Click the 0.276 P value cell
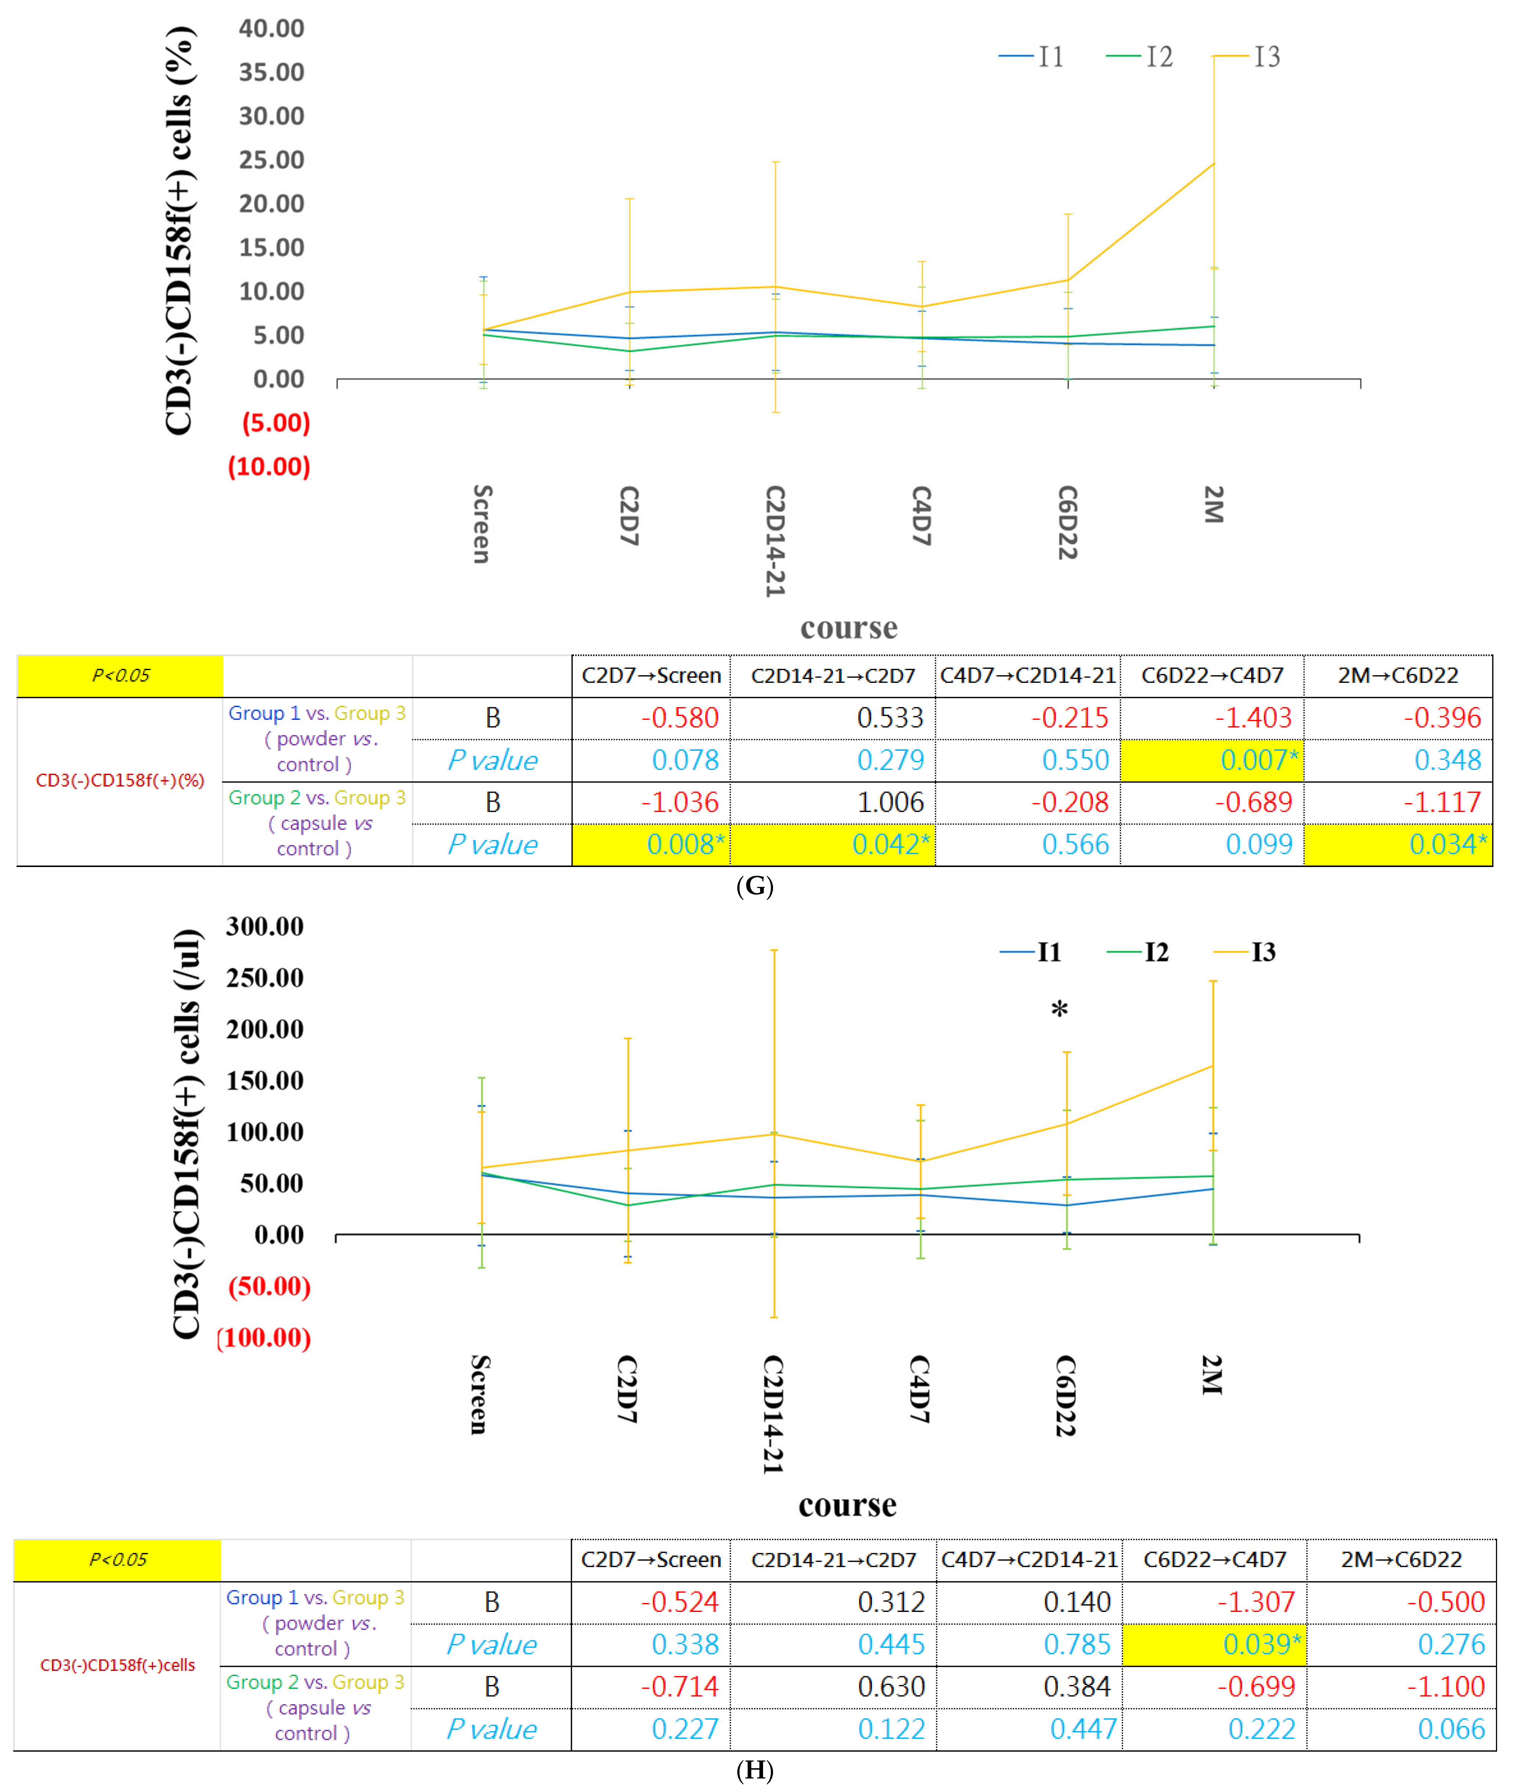Image resolution: width=1514 pixels, height=1791 pixels. 1401,1644
